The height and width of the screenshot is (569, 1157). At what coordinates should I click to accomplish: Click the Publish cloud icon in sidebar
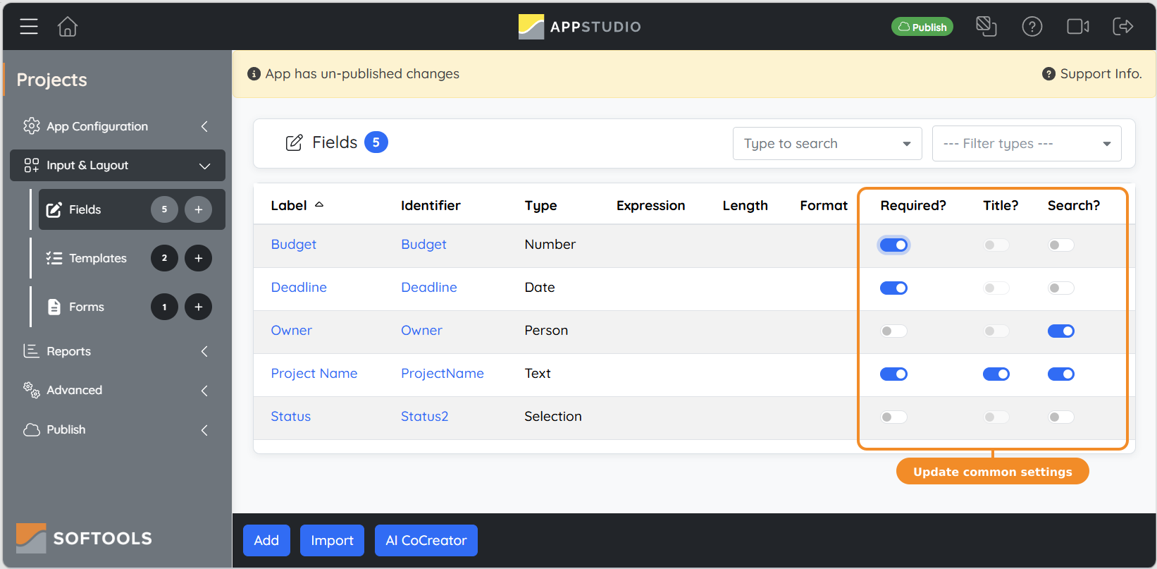click(x=32, y=429)
